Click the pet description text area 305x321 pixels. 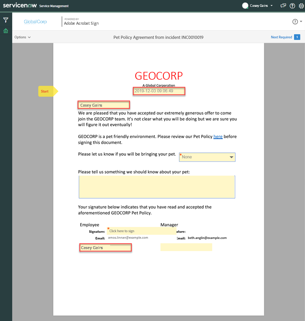point(157,186)
